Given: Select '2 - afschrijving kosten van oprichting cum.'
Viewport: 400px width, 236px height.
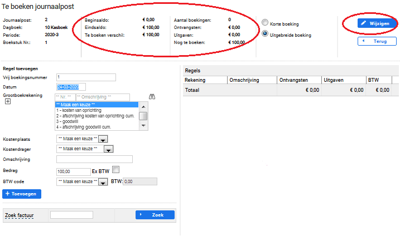Looking at the screenshot, I should click(97, 116).
